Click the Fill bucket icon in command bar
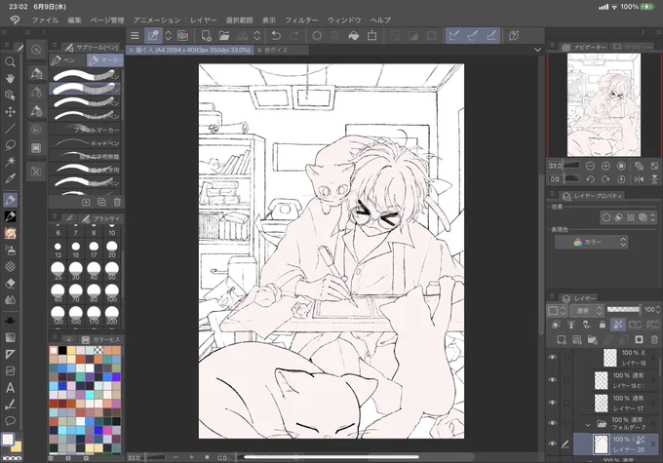Image resolution: width=663 pixels, height=463 pixels. tap(354, 35)
